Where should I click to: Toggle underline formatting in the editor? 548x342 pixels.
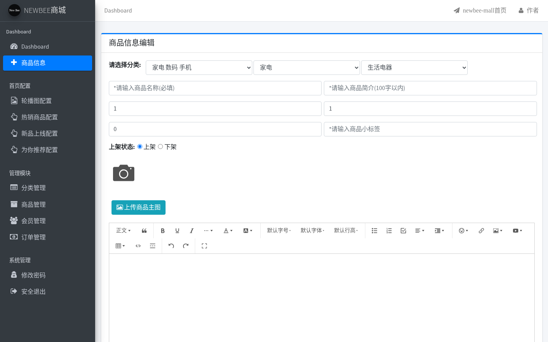click(177, 231)
